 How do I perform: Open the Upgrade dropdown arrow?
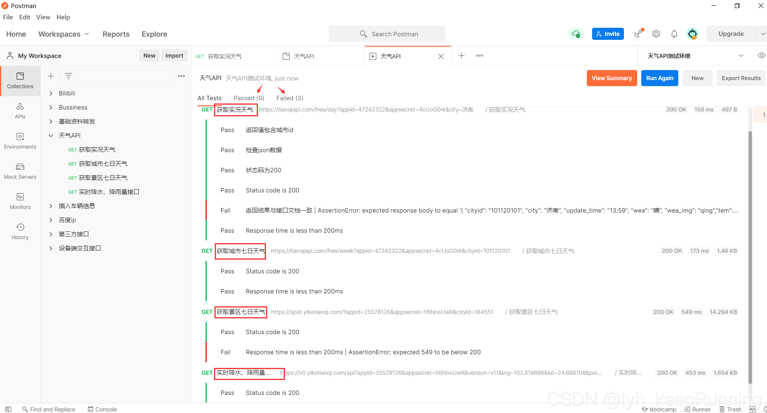[762, 34]
